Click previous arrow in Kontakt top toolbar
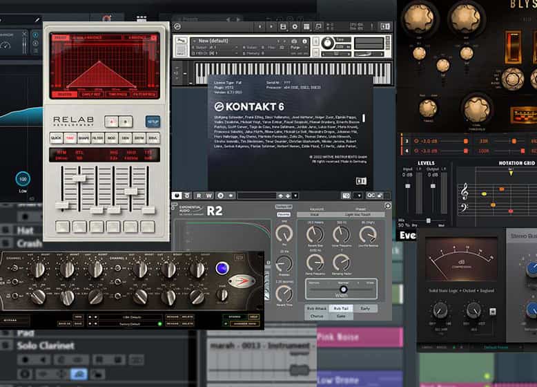Image resolution: width=537 pixels, height=387 pixels. [260, 27]
